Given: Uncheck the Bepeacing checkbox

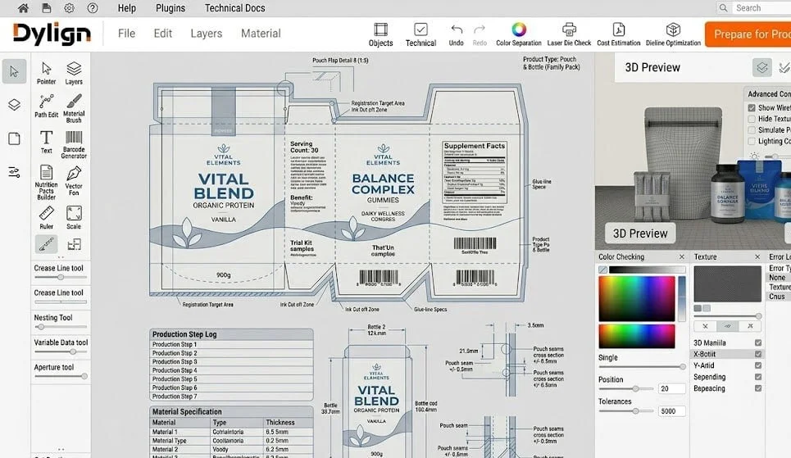Looking at the screenshot, I should (757, 388).
